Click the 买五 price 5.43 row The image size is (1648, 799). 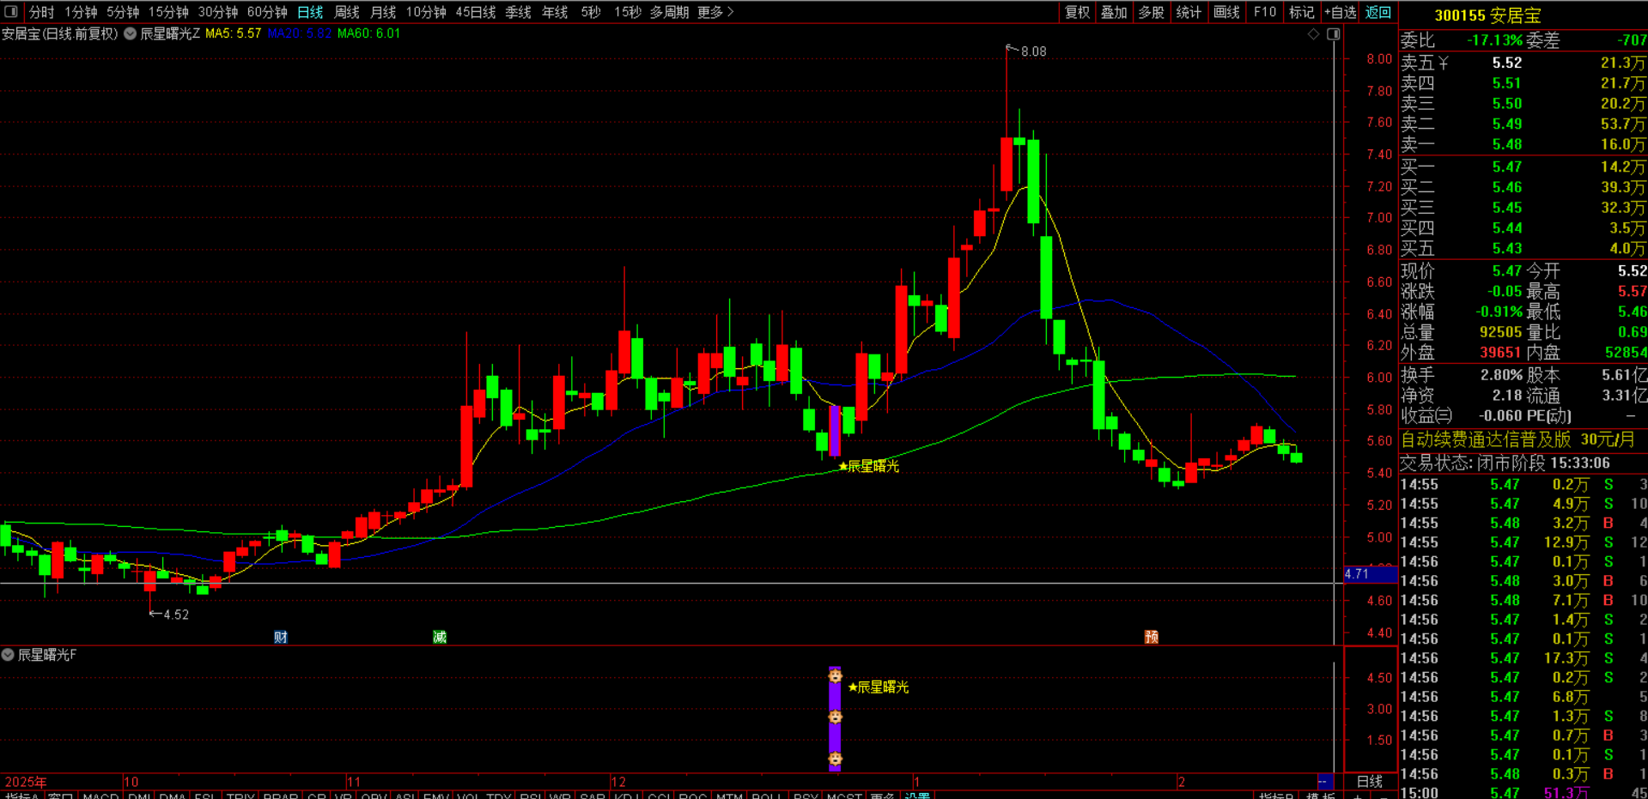1523,248
